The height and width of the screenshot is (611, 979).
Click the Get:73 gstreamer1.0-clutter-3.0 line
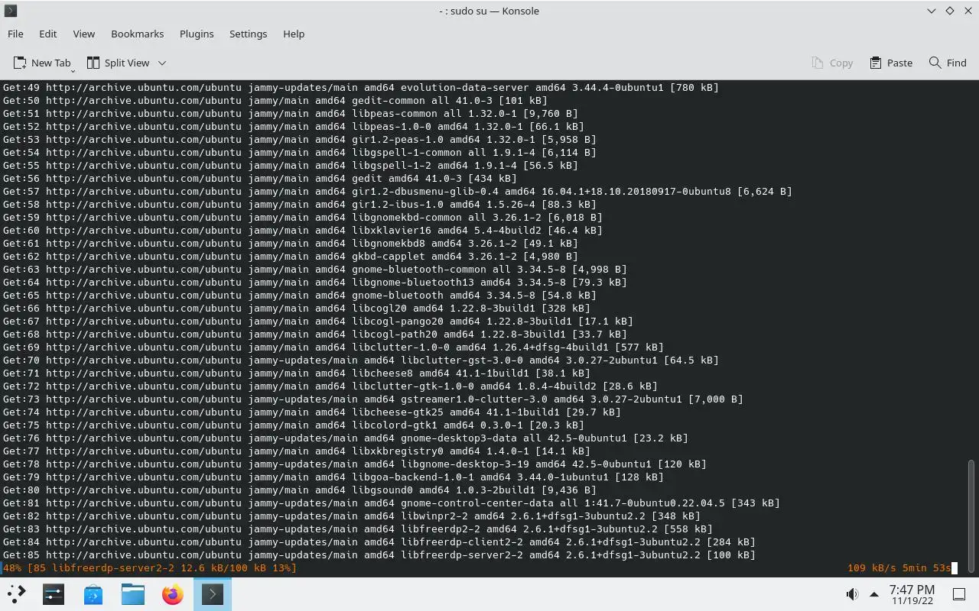pos(372,399)
